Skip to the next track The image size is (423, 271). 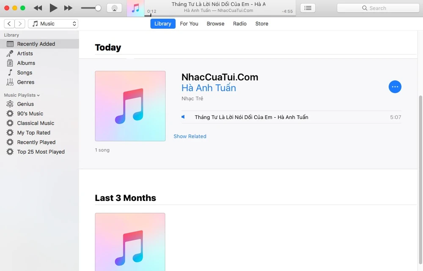68,8
